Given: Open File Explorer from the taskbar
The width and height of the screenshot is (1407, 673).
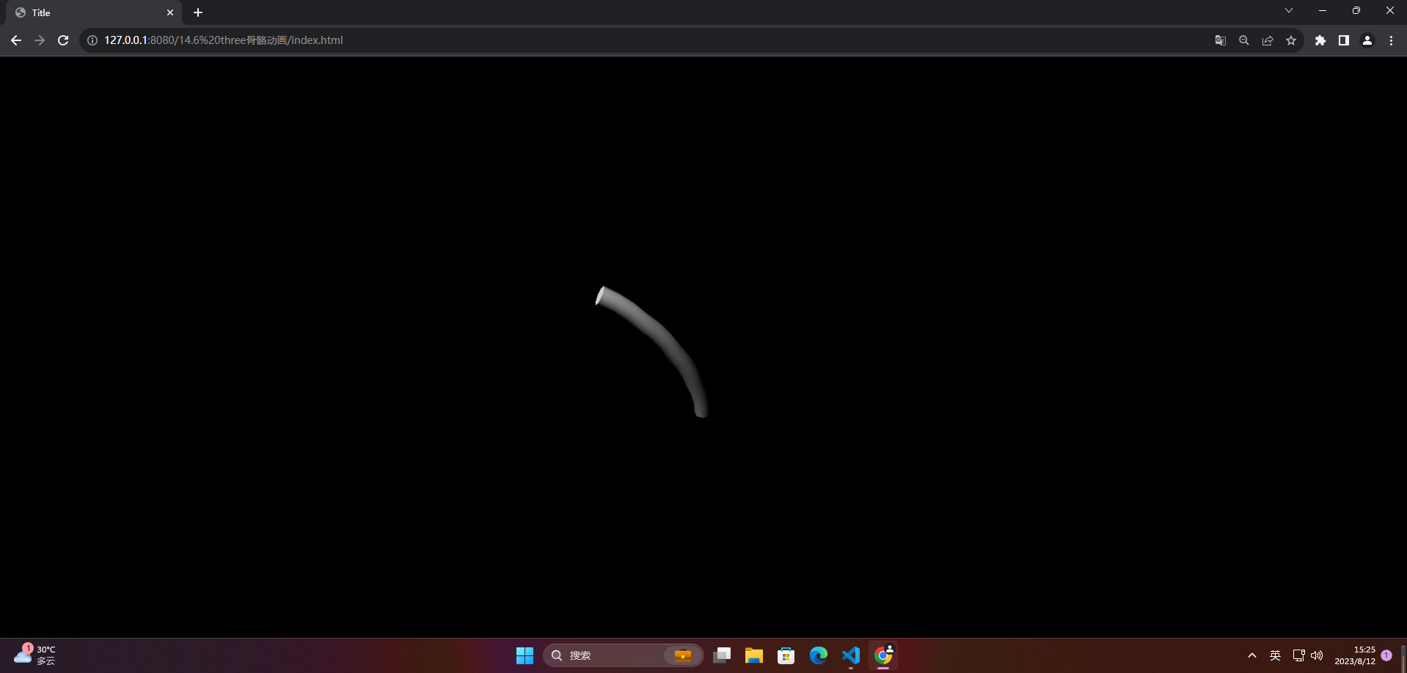Looking at the screenshot, I should click(754, 655).
